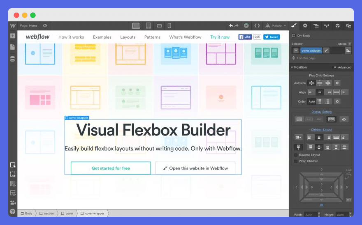Open Patterns nav link
Viewport: 362px width, 225px height.
[152, 37]
